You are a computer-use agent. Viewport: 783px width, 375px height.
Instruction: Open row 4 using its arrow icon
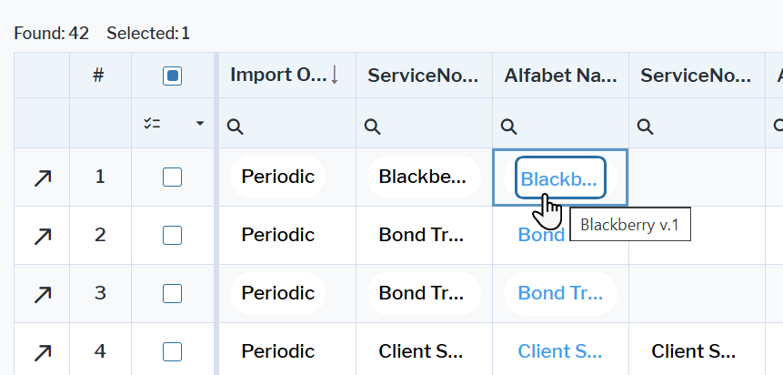click(42, 352)
